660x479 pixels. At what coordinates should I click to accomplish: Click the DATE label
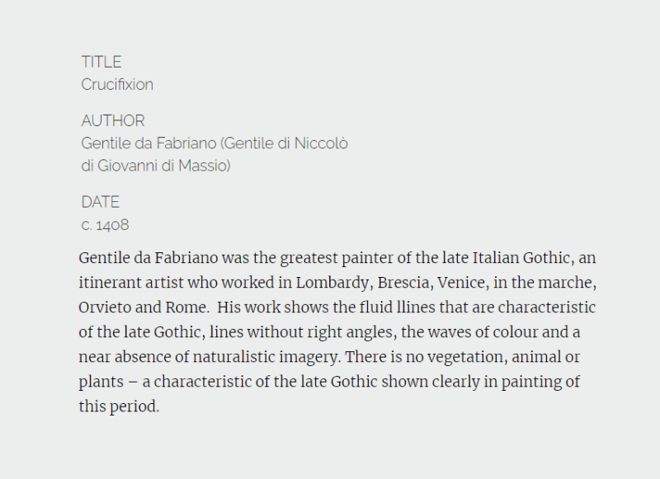100,202
